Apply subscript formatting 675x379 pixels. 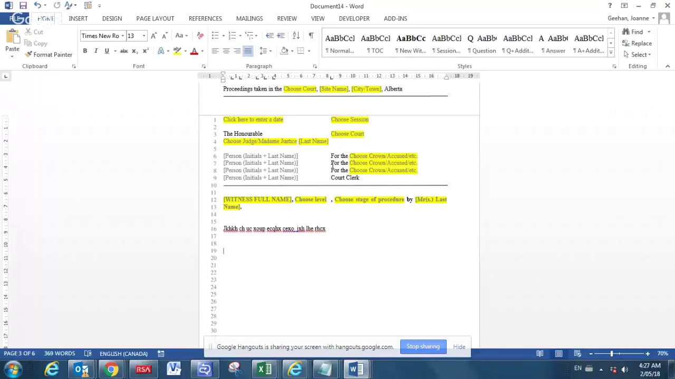[x=134, y=51]
